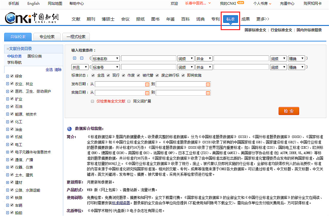Open the 标准阅读器 download link

(x=121, y=203)
